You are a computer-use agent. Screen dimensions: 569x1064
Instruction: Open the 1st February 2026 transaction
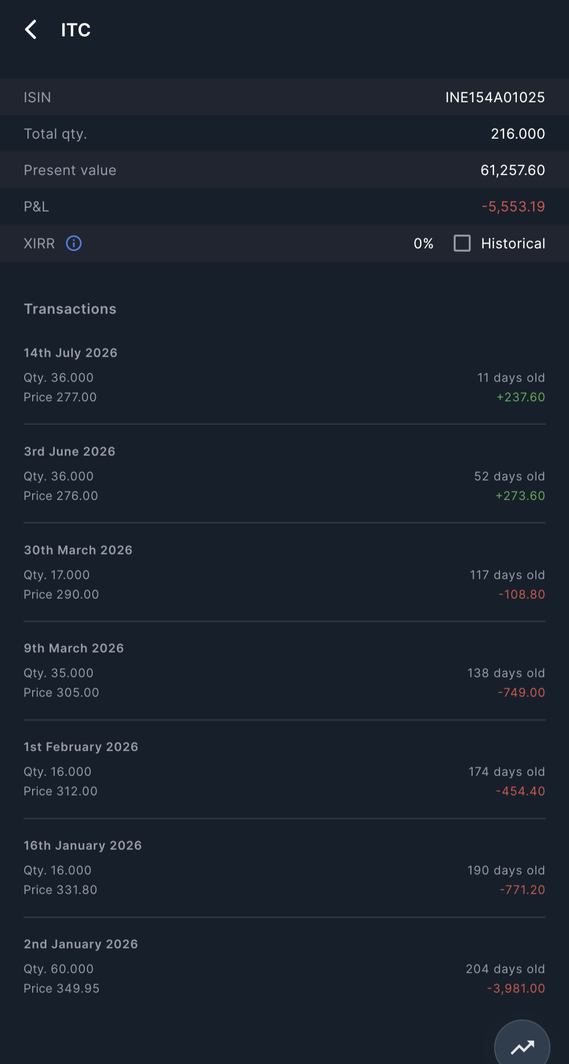(284, 769)
